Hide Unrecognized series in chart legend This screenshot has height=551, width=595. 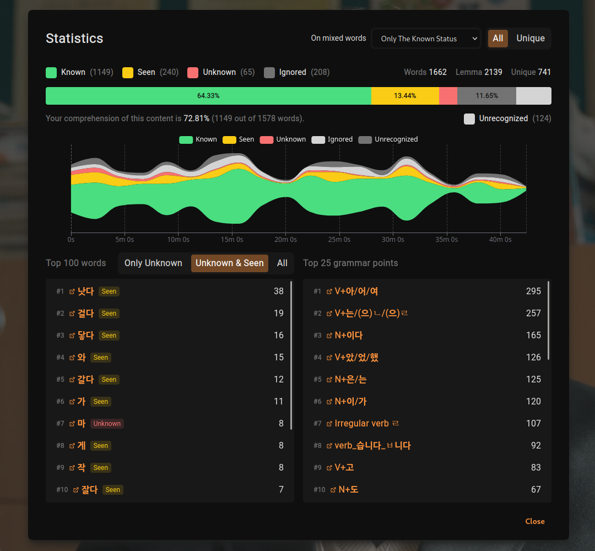point(388,139)
